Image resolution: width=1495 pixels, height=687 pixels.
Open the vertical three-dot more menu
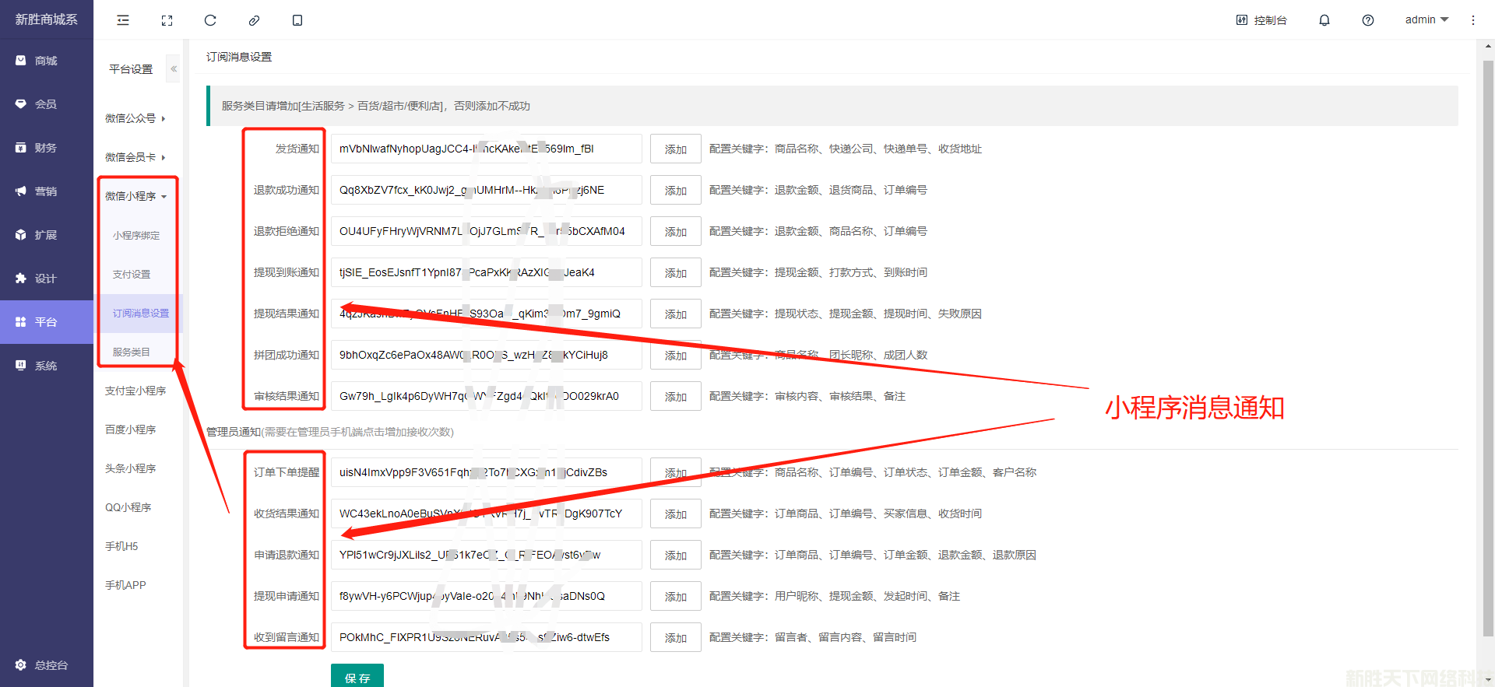tap(1472, 20)
